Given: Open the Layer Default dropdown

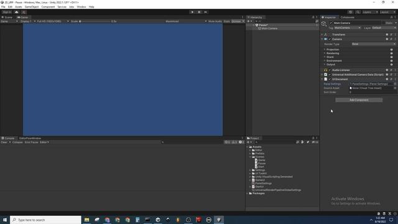Looking at the screenshot, I should click(x=384, y=27).
